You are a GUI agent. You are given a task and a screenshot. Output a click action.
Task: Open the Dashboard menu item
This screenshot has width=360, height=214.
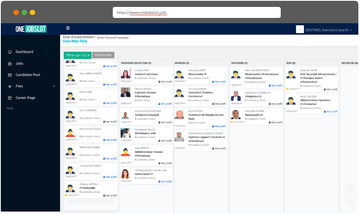[25, 52]
